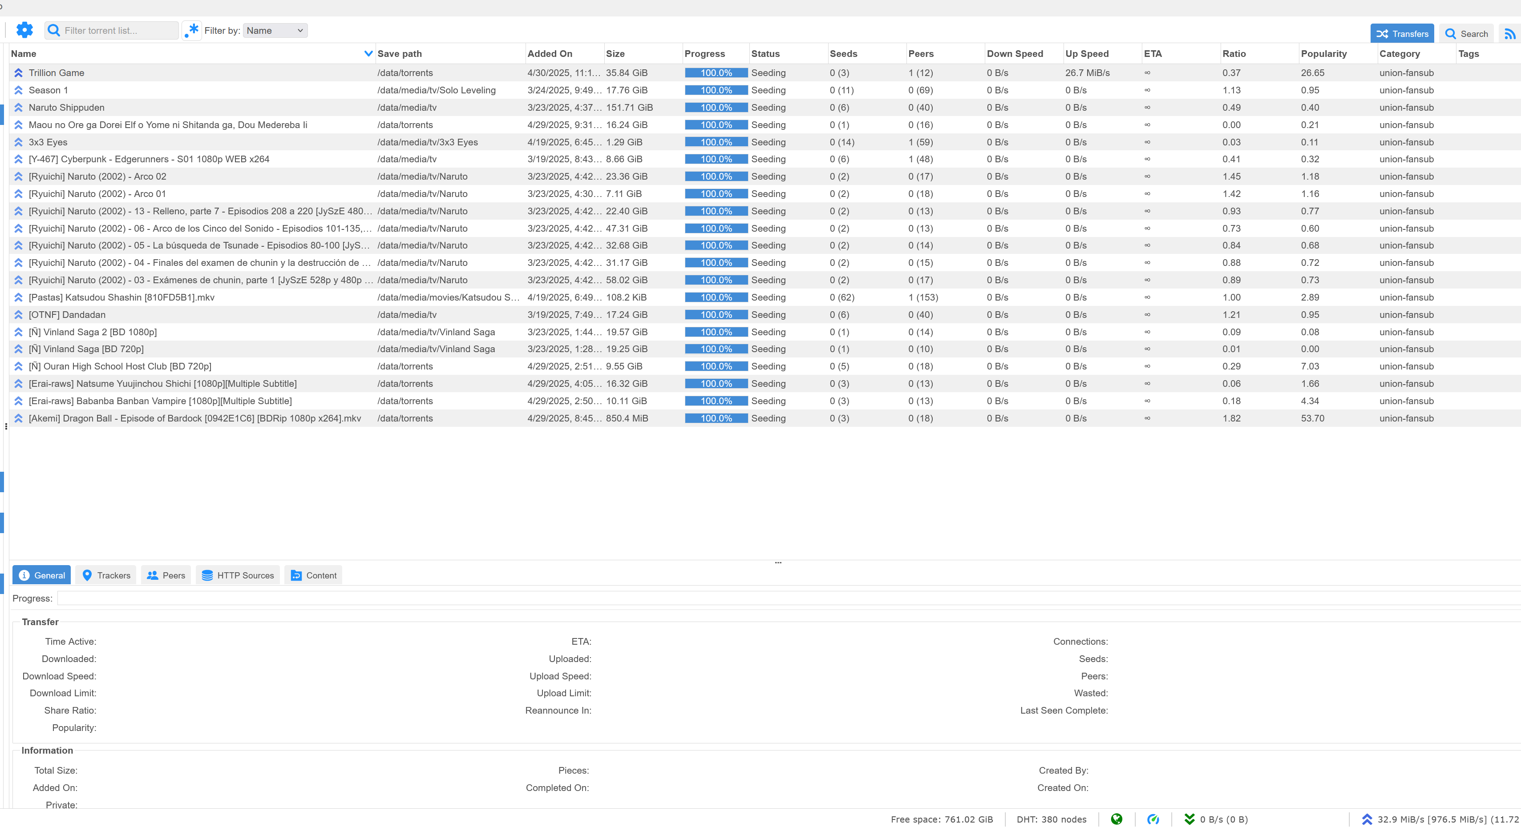Click the 53.70 popularity value

click(1313, 418)
